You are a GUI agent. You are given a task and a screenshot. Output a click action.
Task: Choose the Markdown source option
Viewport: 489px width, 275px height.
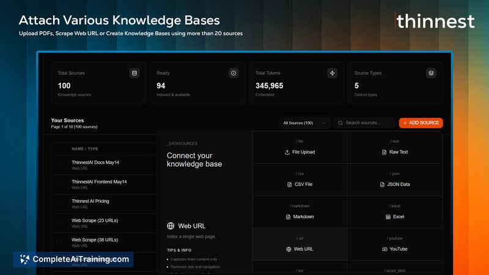300,212
